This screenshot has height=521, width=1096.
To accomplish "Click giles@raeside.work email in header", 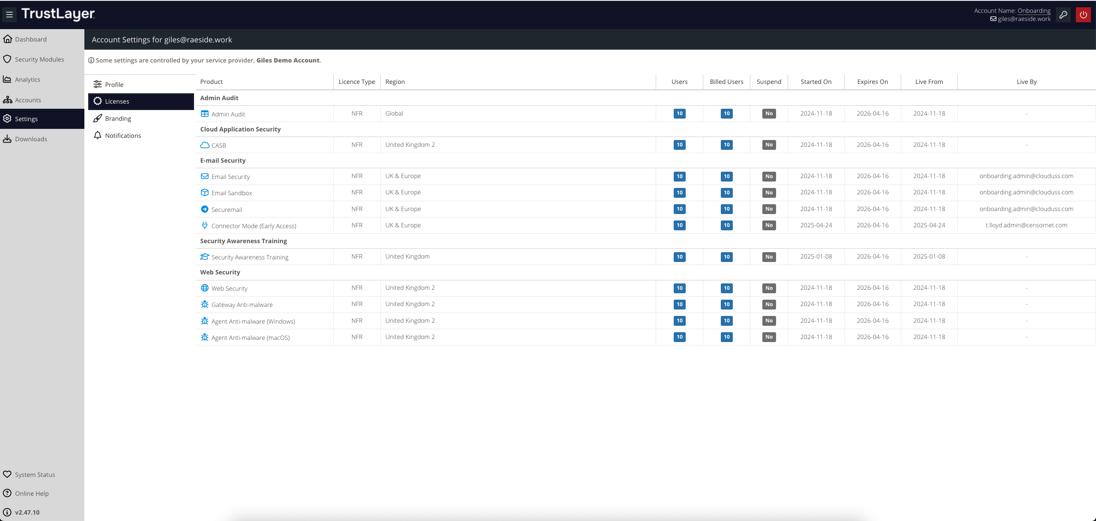I will pyautogui.click(x=1024, y=19).
